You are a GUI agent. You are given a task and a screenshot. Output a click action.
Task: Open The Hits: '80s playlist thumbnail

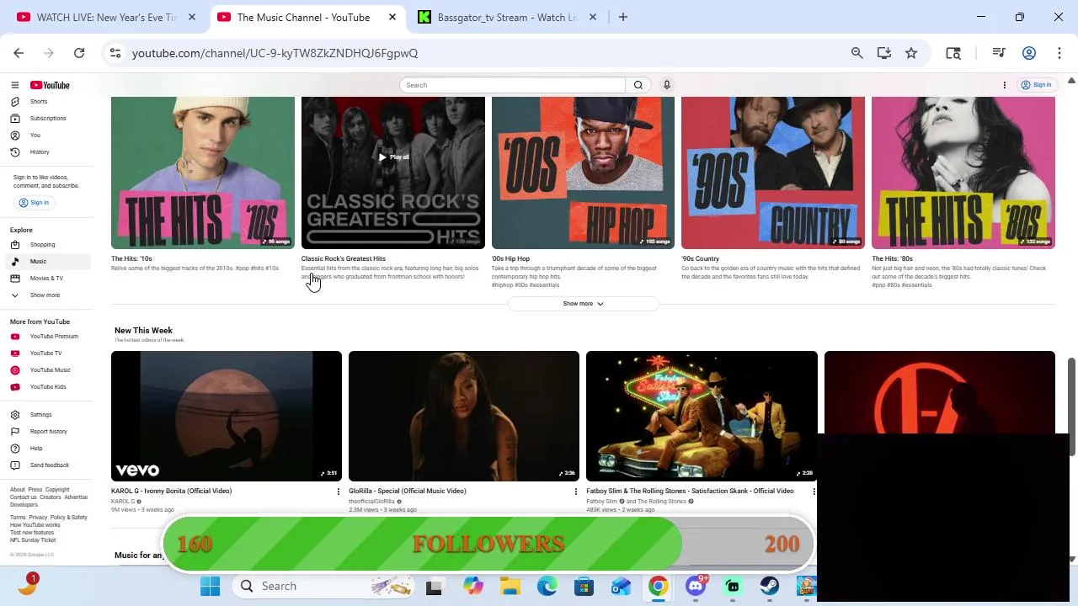point(963,173)
